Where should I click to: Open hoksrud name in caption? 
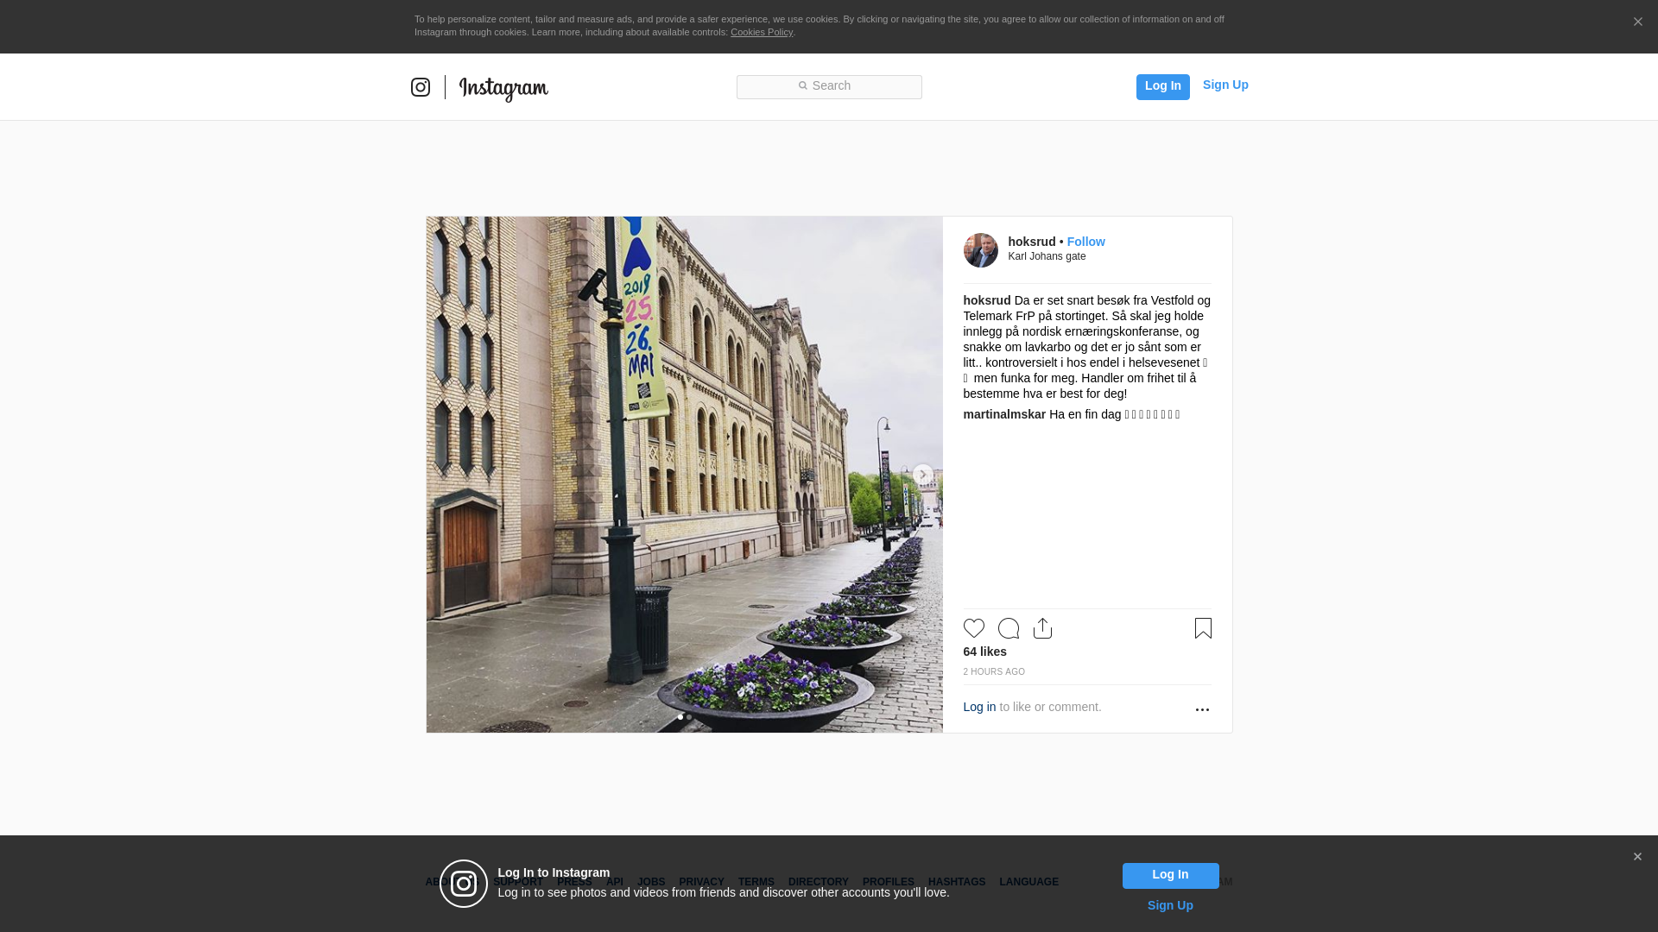tap(986, 300)
